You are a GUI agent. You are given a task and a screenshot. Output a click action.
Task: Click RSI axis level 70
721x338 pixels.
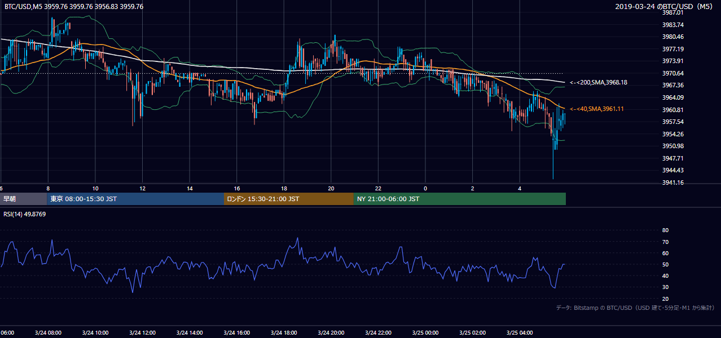[x=665, y=242]
